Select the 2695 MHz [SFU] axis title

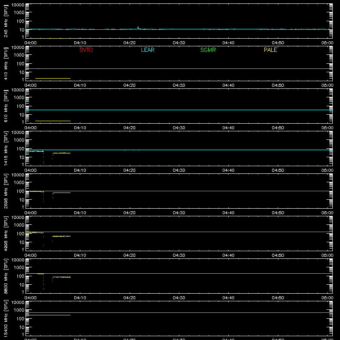(6, 191)
